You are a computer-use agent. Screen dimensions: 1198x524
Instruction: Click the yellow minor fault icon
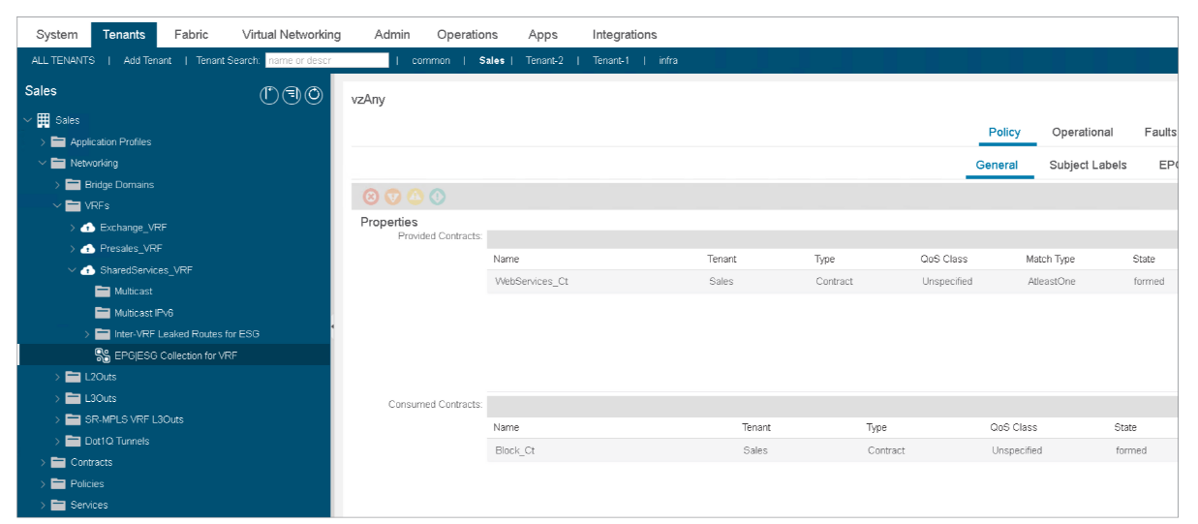point(415,197)
